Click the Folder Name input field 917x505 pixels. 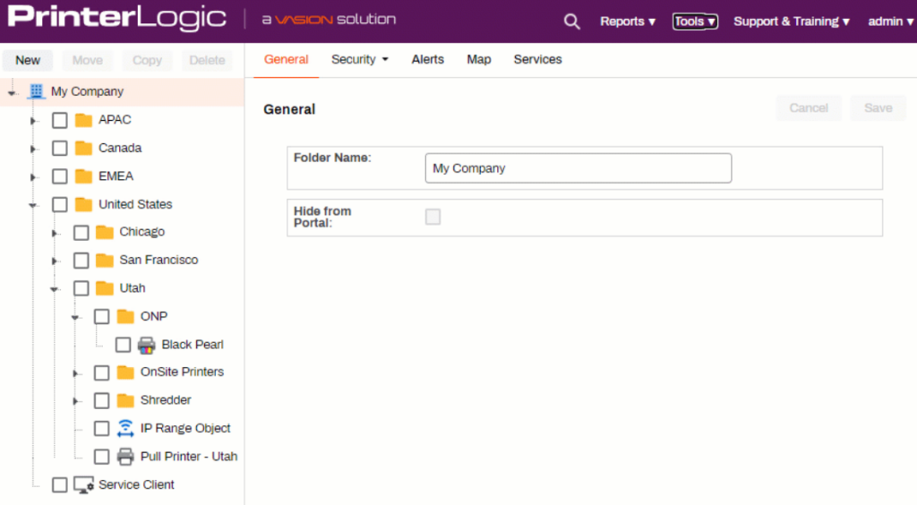tap(578, 168)
